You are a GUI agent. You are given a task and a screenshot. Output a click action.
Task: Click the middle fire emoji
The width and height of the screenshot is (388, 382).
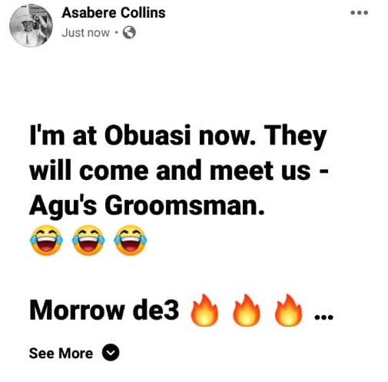246,311
